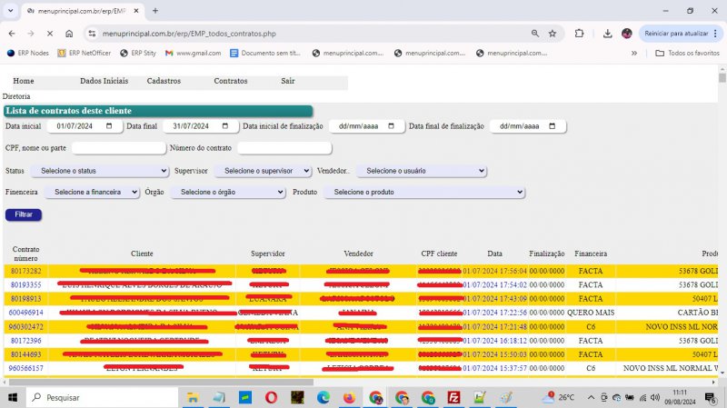Open Firefox from the taskbar
Screen dimensions: 727x408
(350, 398)
